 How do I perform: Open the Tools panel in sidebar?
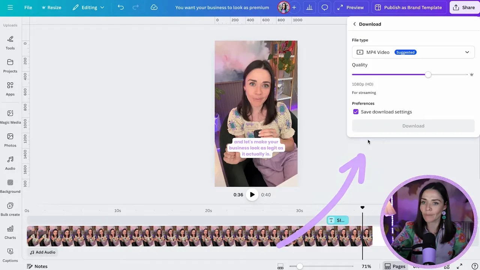pyautogui.click(x=10, y=43)
